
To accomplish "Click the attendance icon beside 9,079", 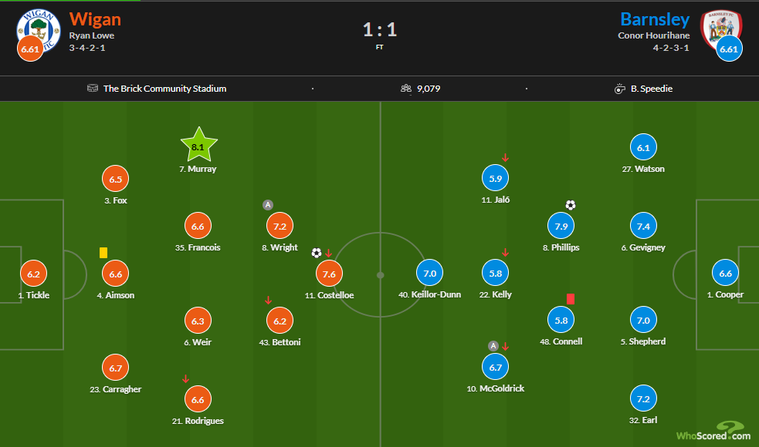I will pyautogui.click(x=405, y=88).
